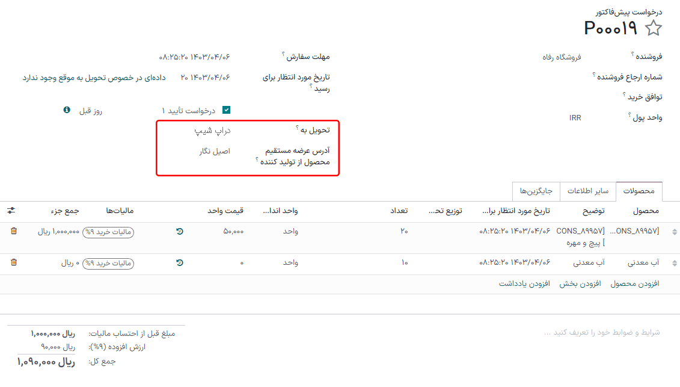
Task: Click افزودن یادداشت to add a note
Action: click(x=524, y=284)
